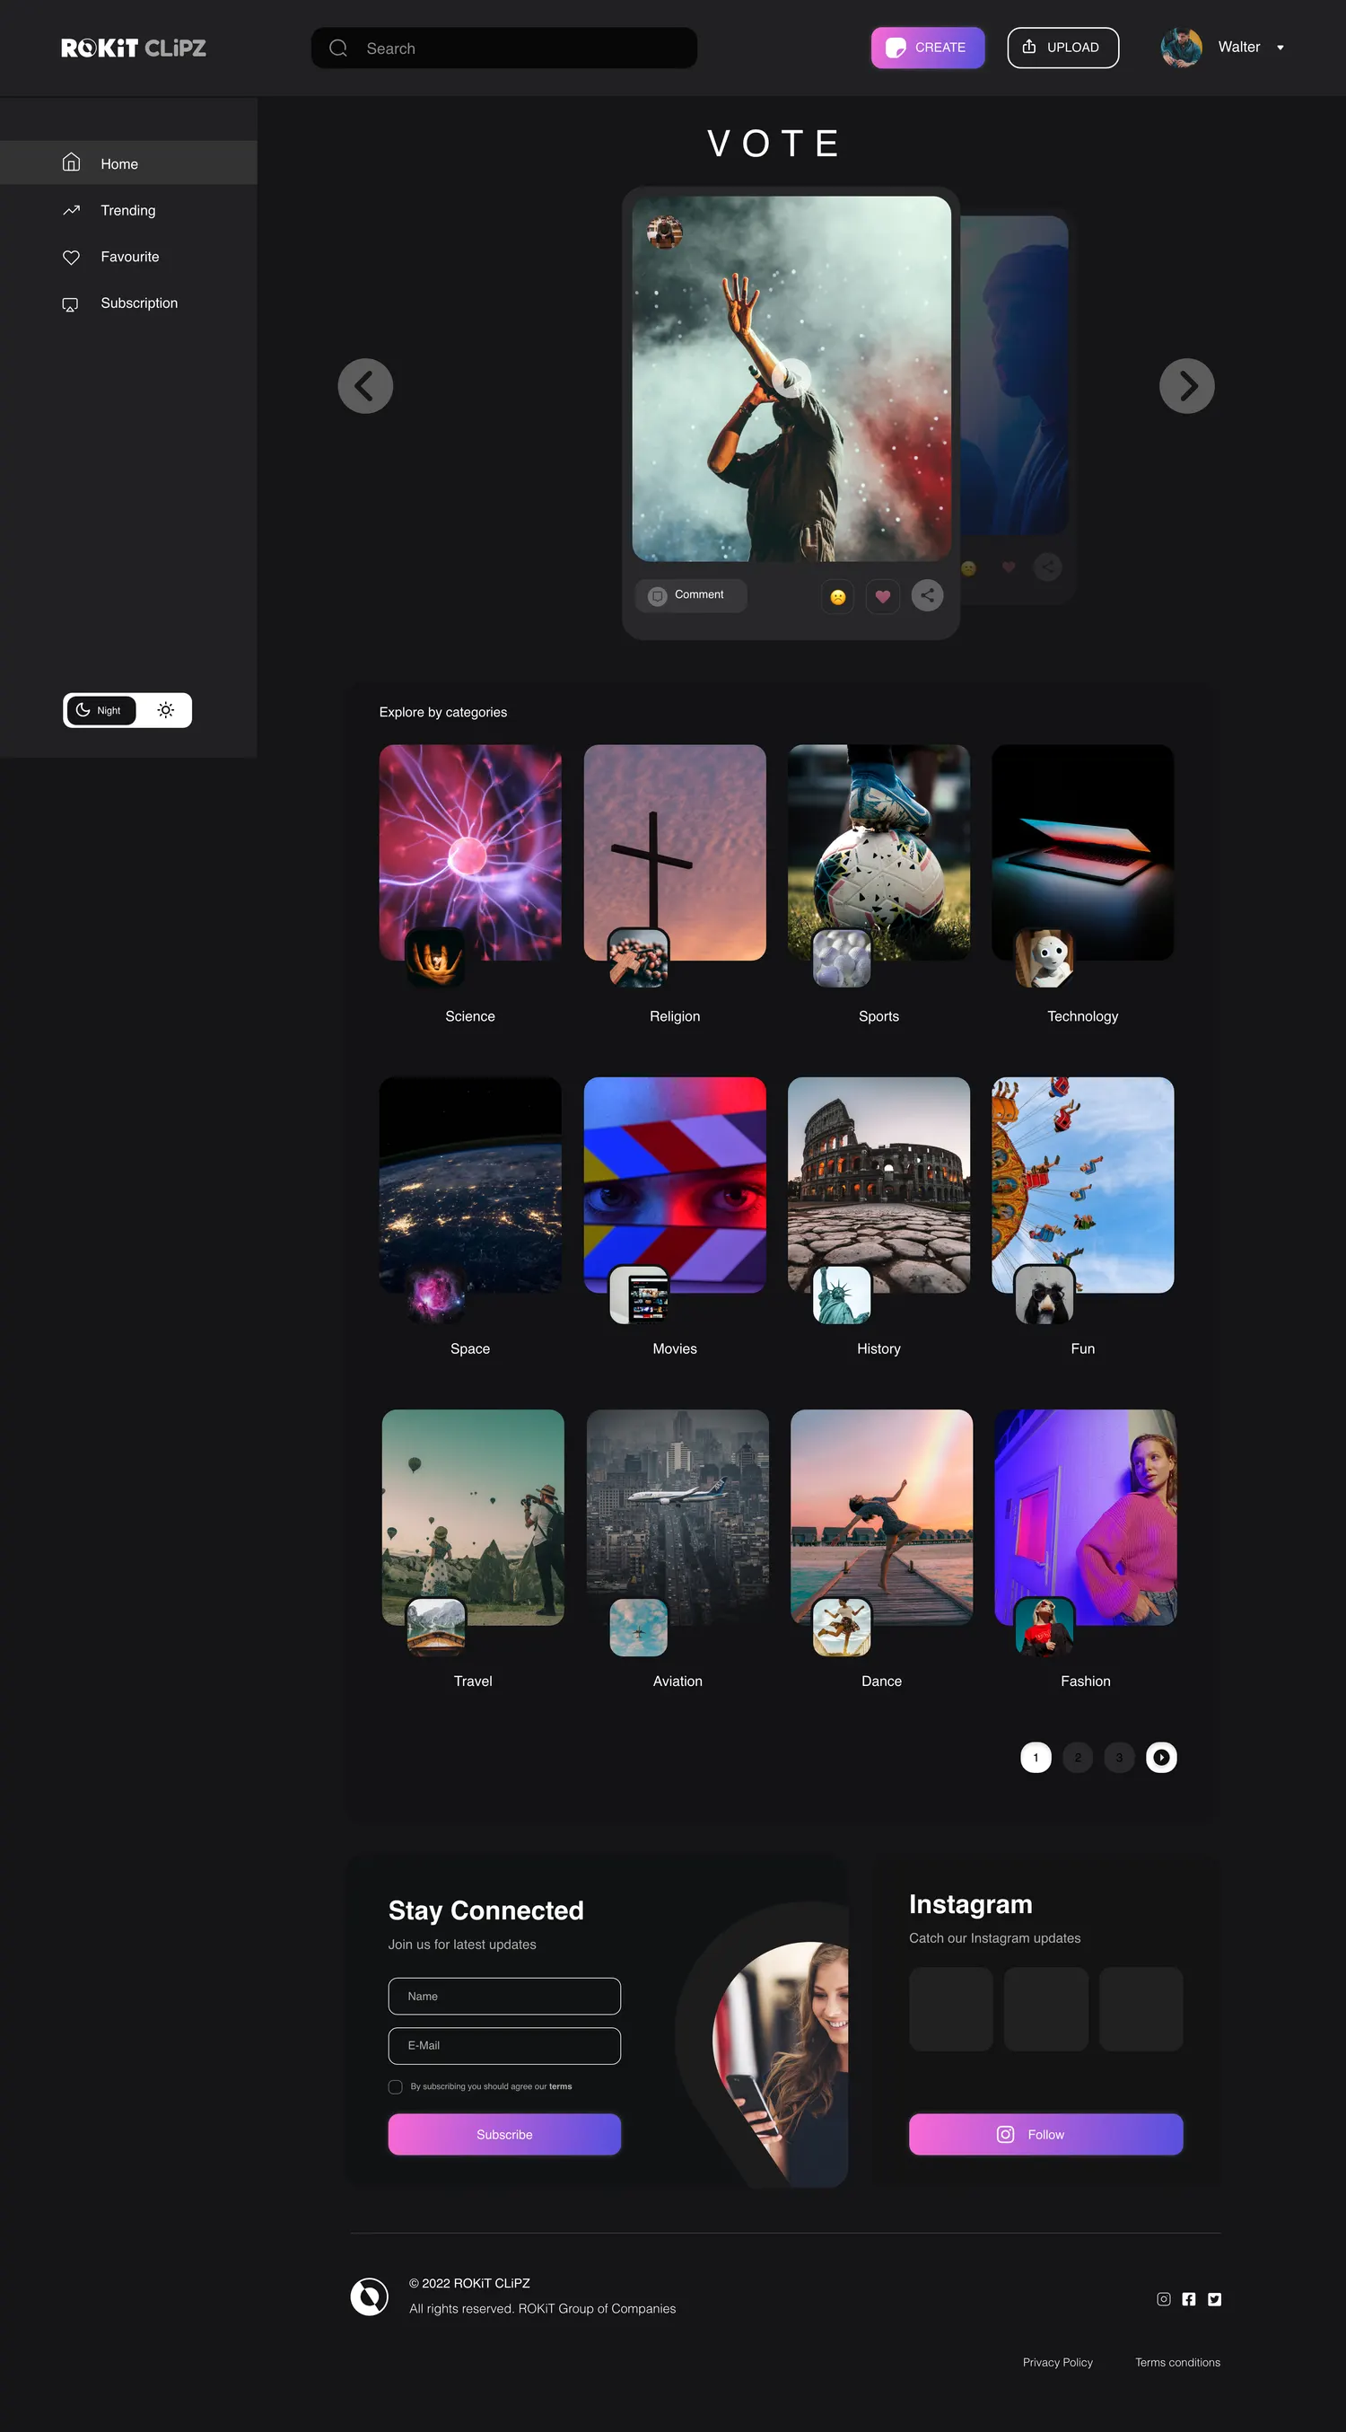This screenshot has height=2432, width=1346.
Task: Click the Favourite heart icon in sidebar
Action: (71, 257)
